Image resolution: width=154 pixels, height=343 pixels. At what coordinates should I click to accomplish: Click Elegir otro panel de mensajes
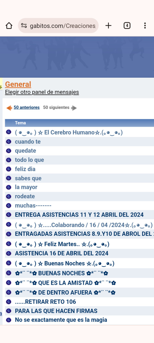coord(42,92)
